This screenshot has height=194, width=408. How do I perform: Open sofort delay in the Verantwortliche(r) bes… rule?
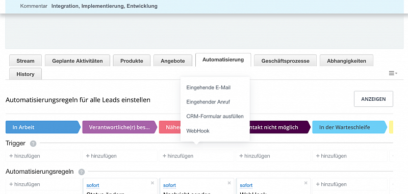pos(93,185)
